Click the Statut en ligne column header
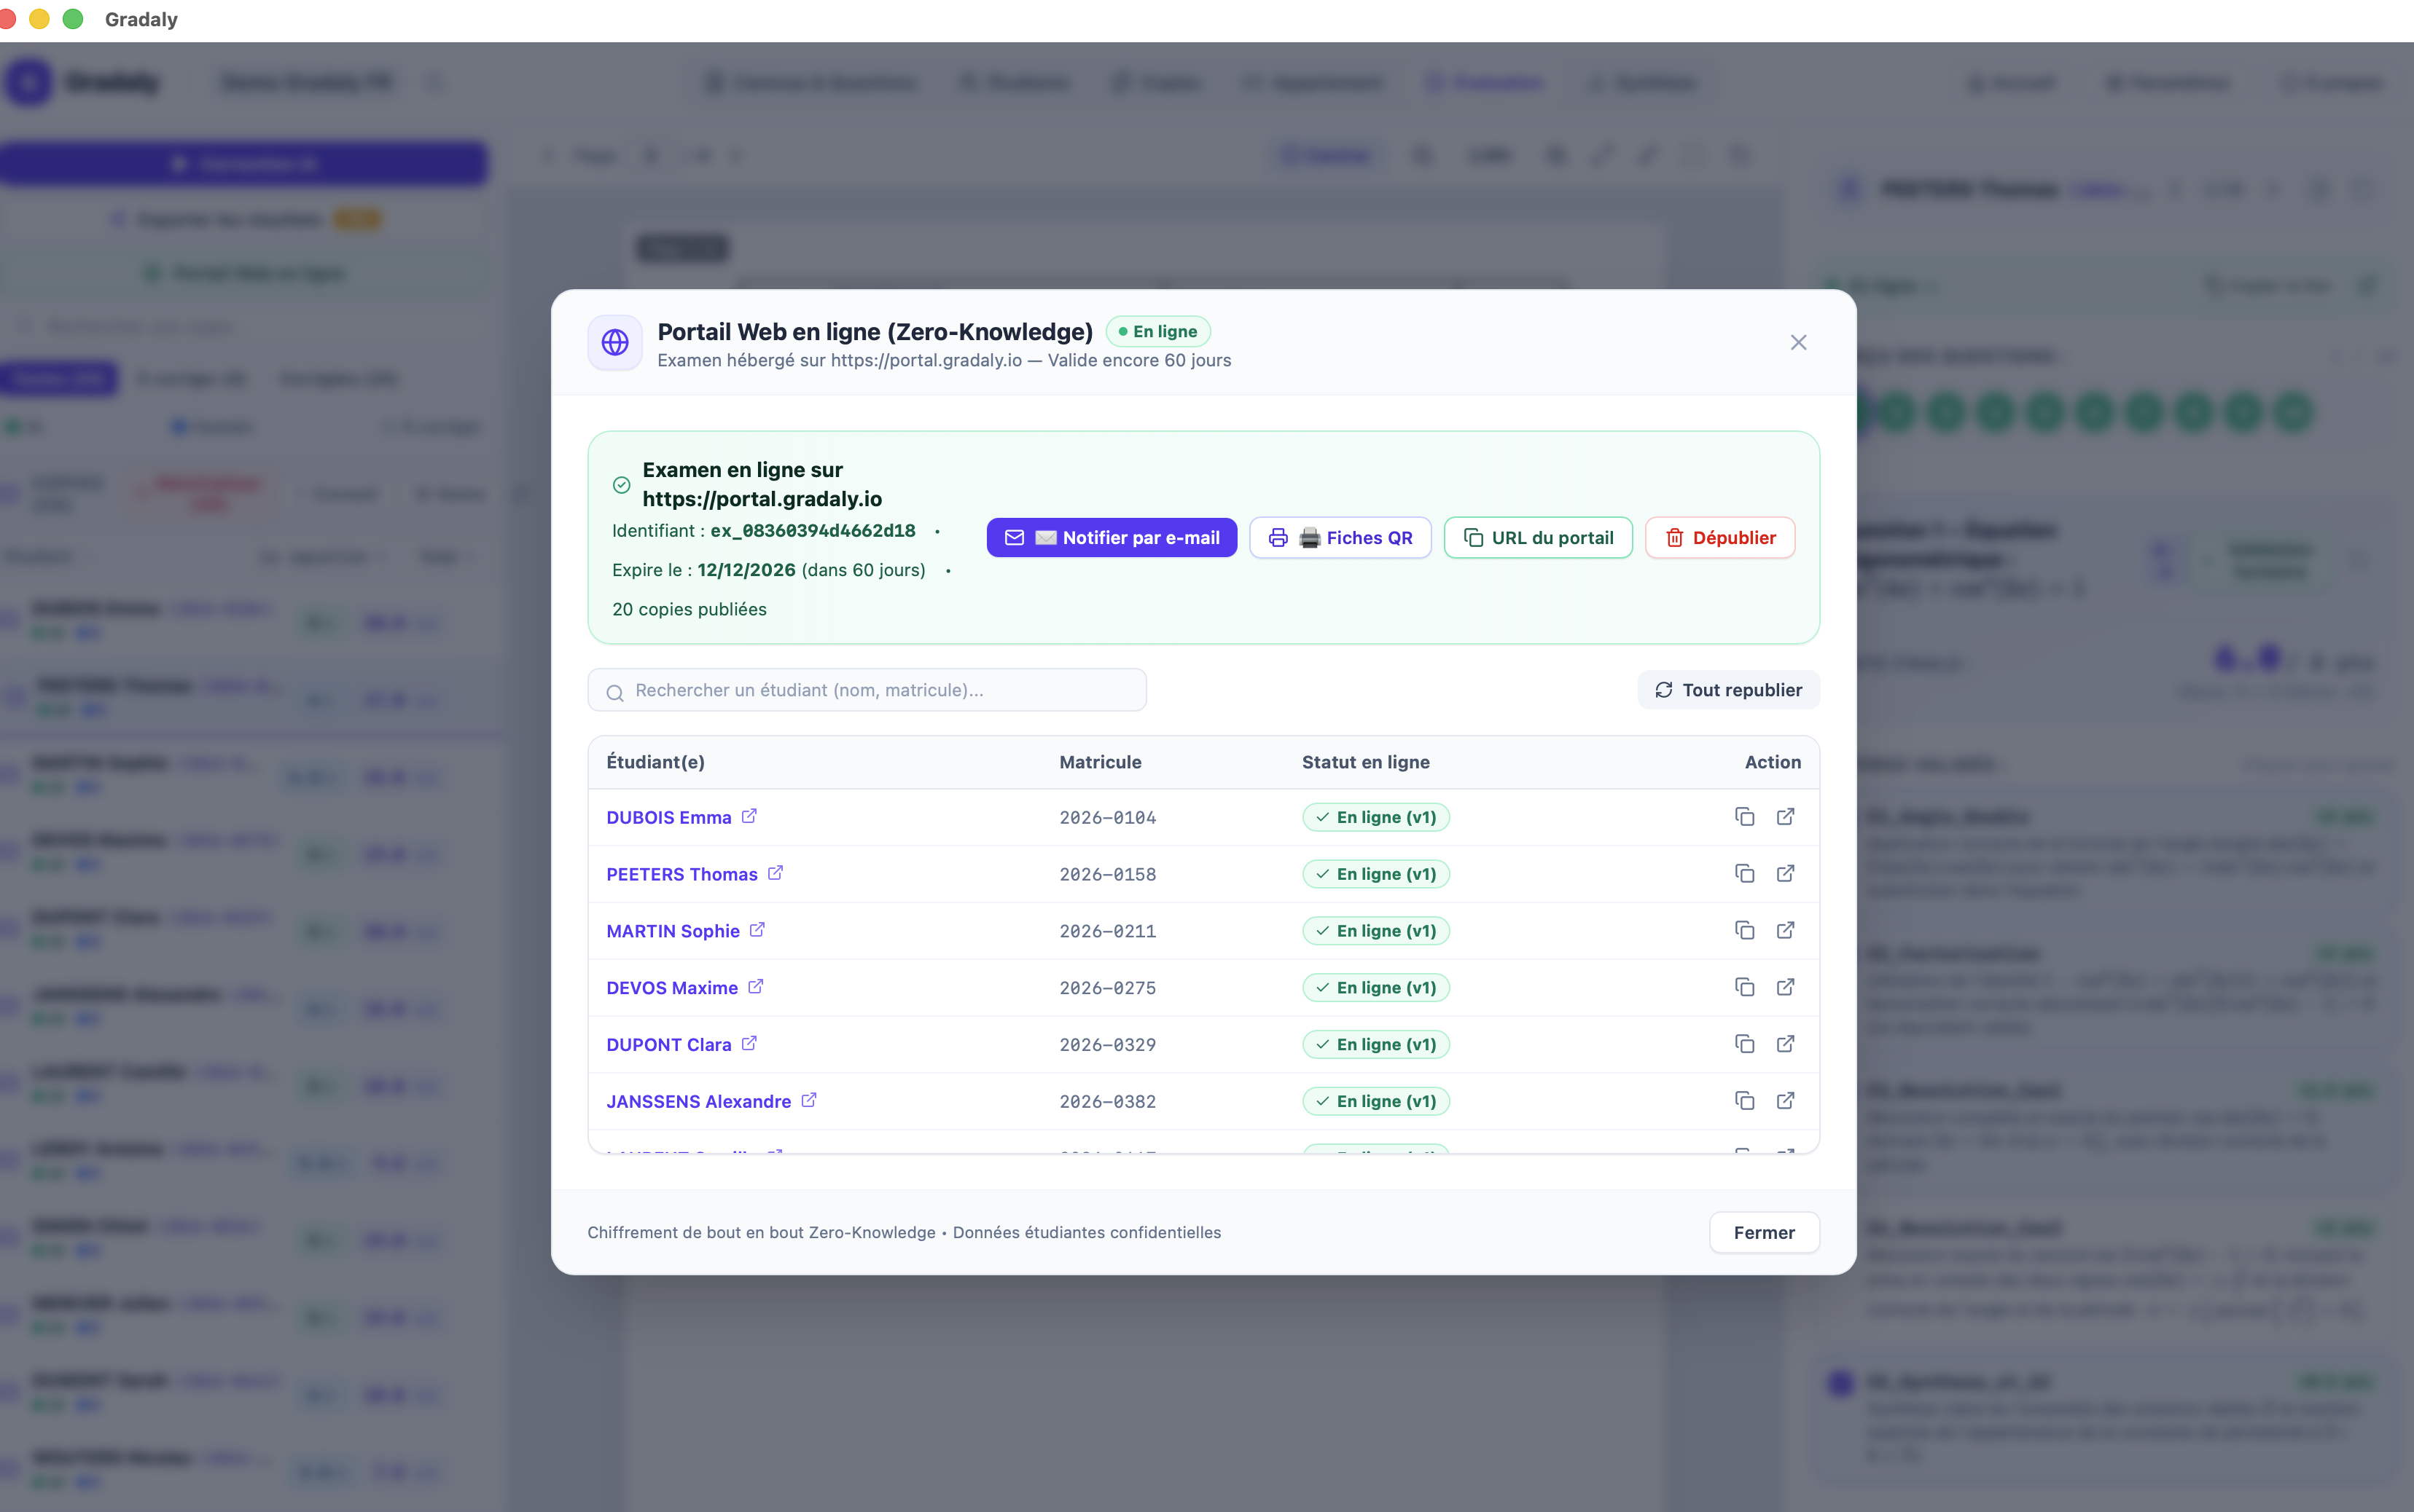The width and height of the screenshot is (2414, 1512). click(1366, 762)
